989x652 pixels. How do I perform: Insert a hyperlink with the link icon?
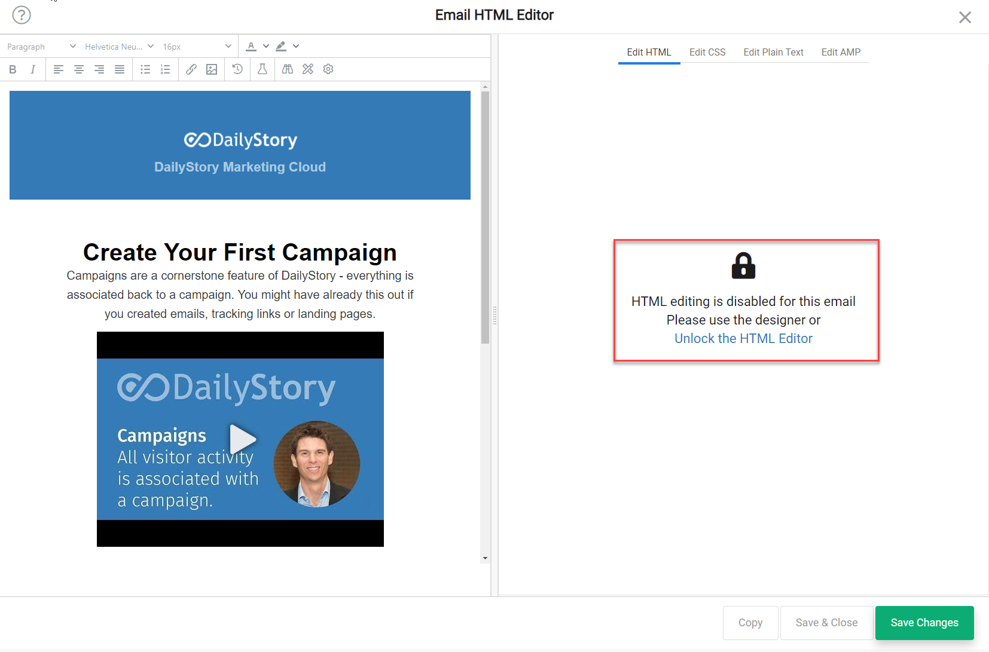point(191,69)
